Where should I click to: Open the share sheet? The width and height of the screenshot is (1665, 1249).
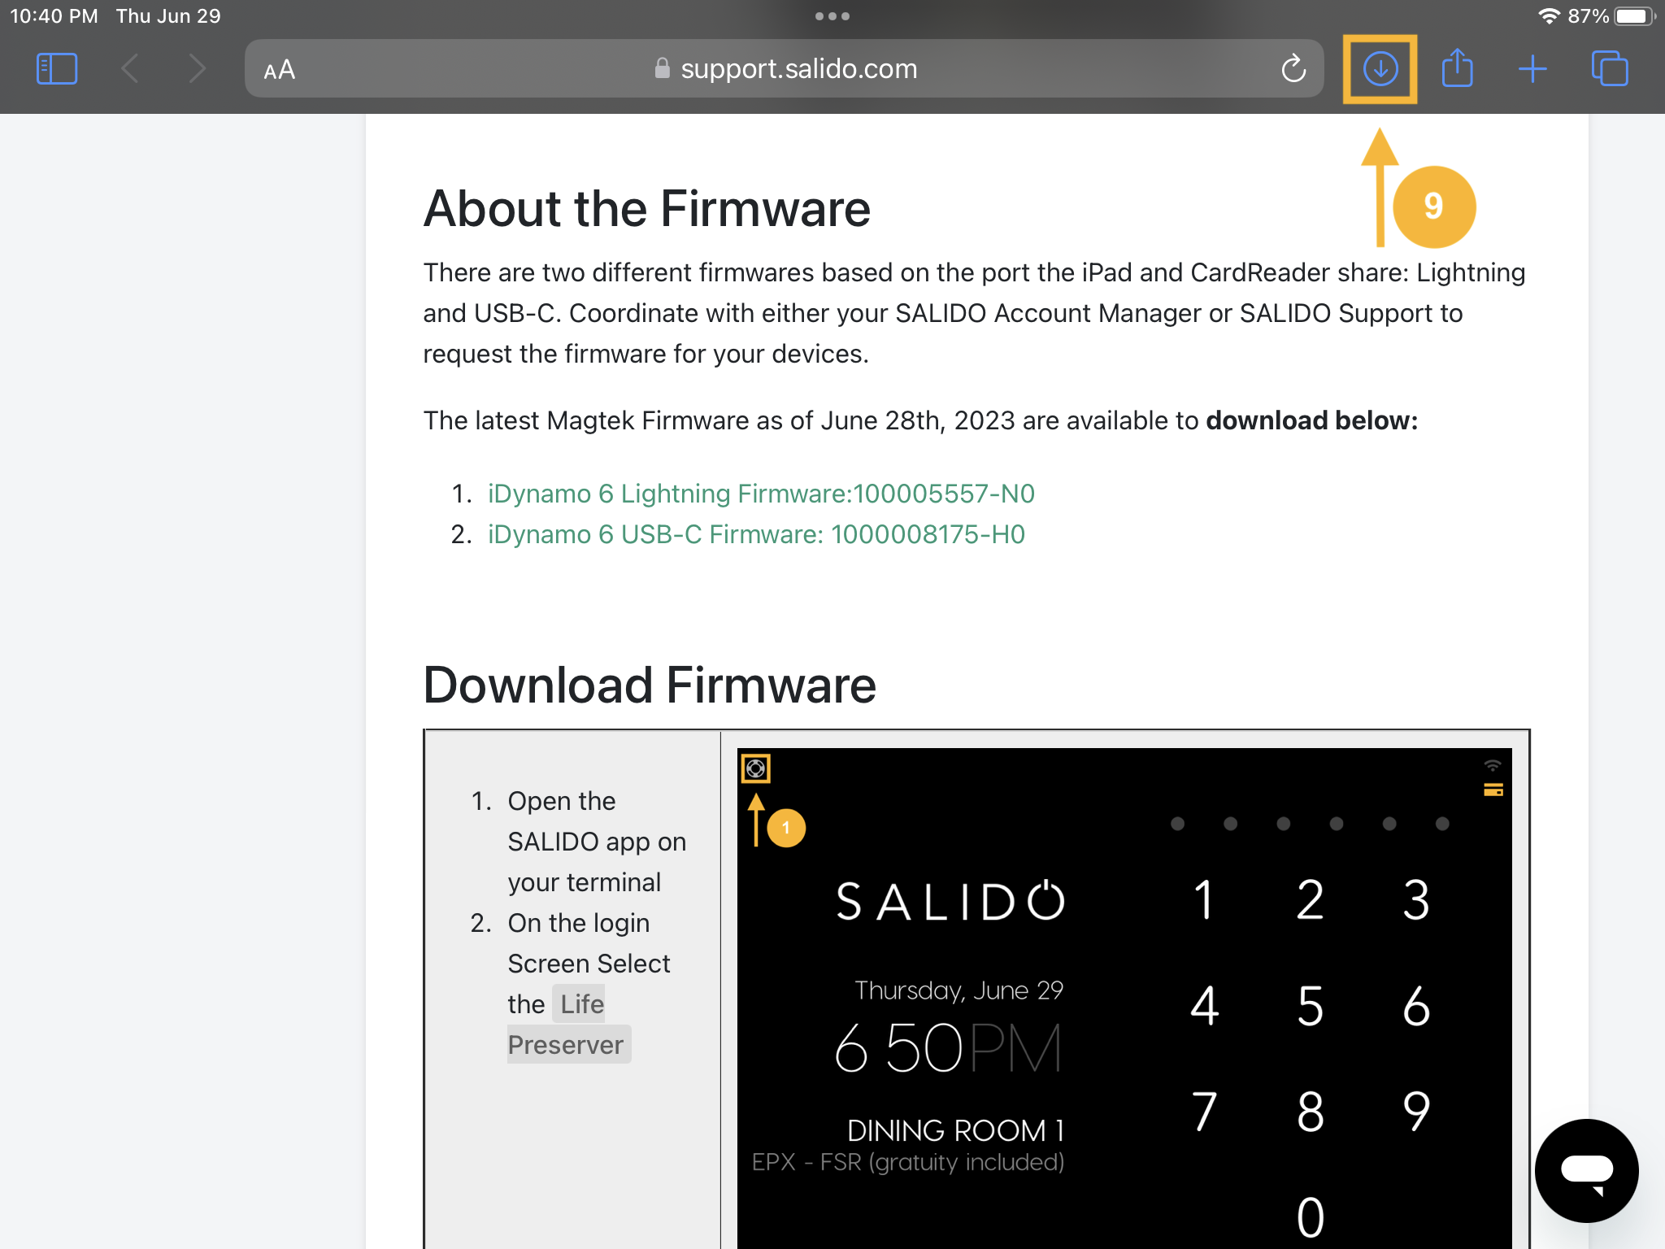pyautogui.click(x=1457, y=67)
